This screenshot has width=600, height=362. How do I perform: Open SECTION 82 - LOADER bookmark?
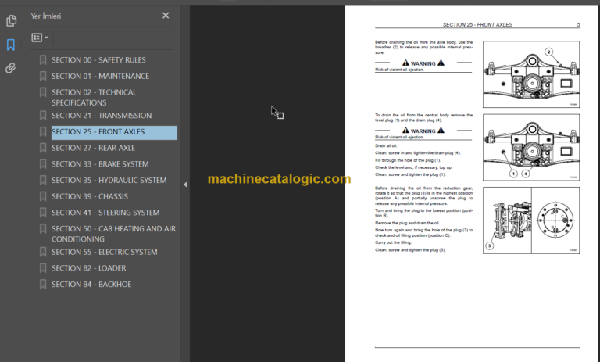click(x=89, y=268)
